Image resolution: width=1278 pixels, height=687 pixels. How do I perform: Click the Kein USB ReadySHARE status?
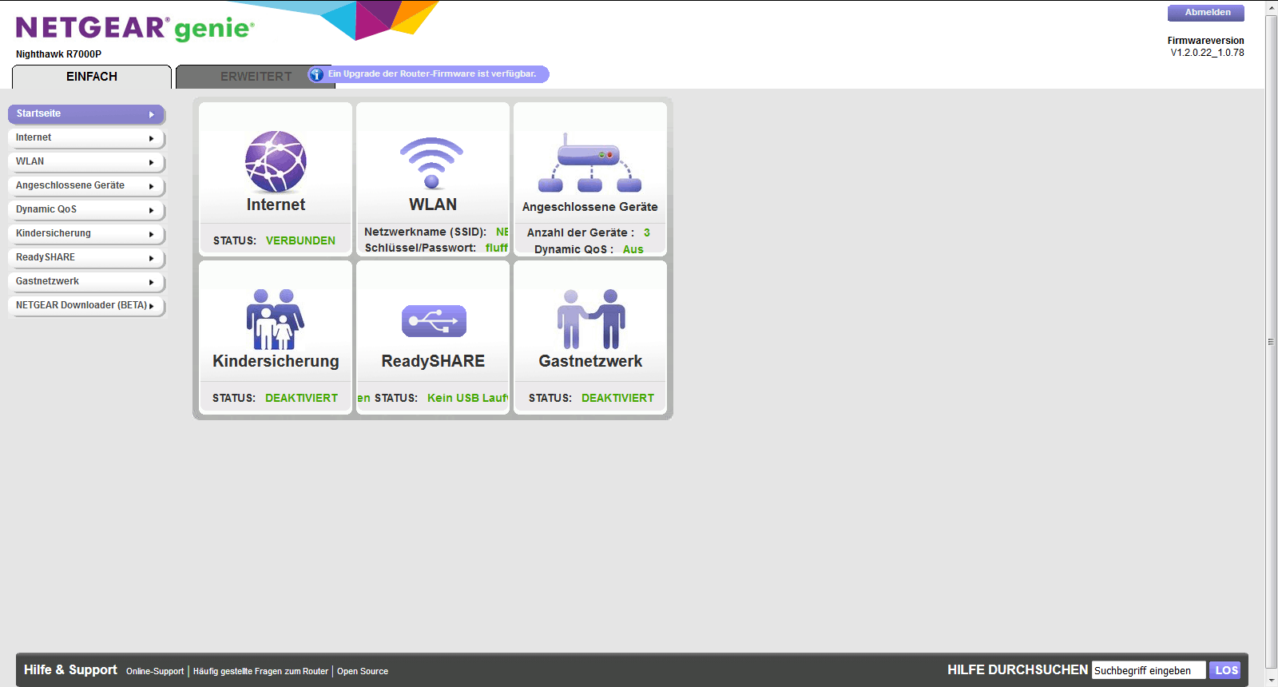pos(467,398)
